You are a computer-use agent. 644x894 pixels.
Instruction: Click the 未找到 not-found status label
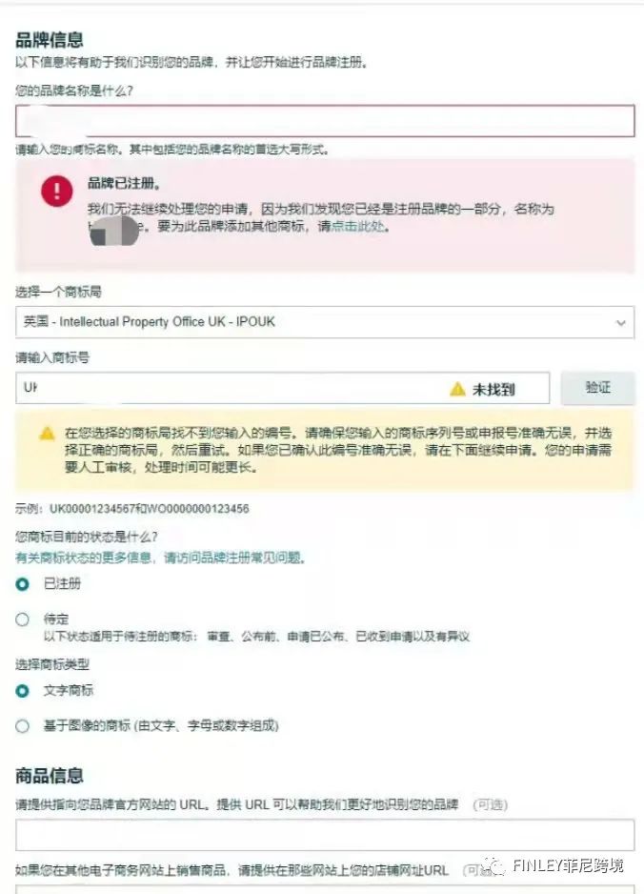click(493, 390)
